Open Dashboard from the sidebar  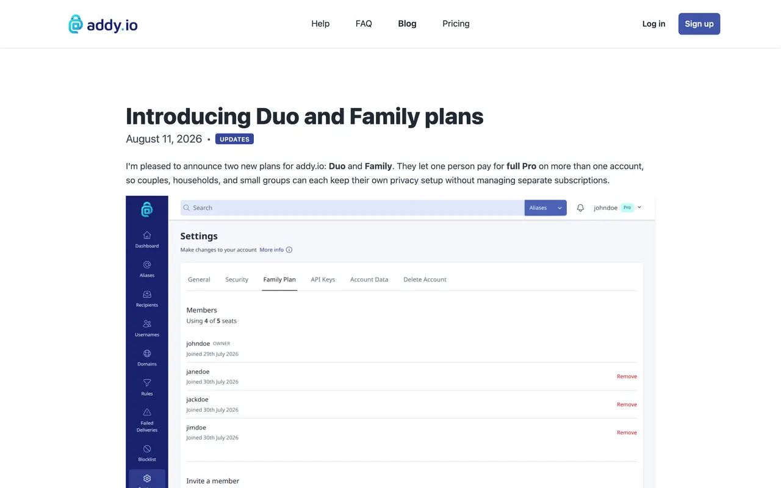tap(147, 239)
